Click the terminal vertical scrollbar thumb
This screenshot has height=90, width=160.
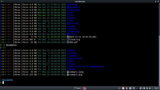click(159, 61)
